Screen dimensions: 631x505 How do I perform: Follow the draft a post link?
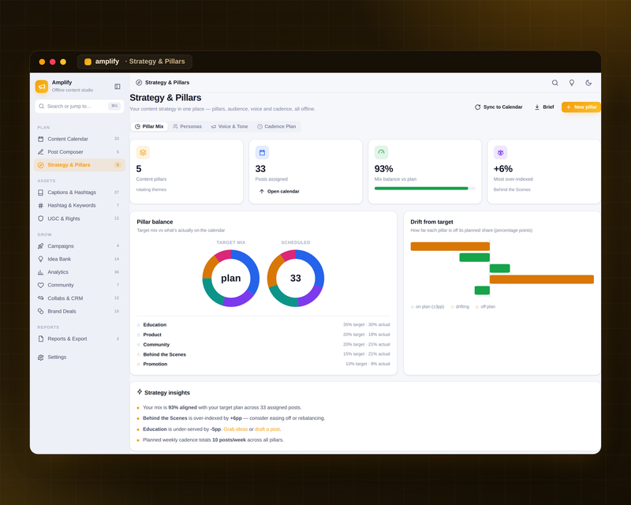point(267,429)
